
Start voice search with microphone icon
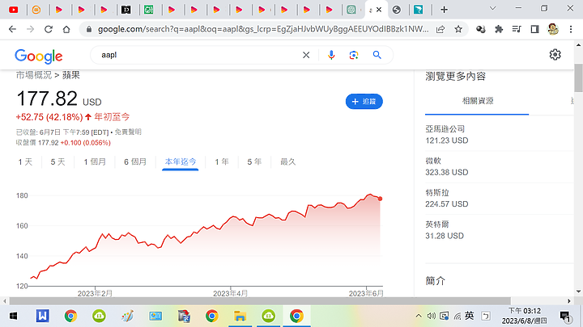(331, 55)
